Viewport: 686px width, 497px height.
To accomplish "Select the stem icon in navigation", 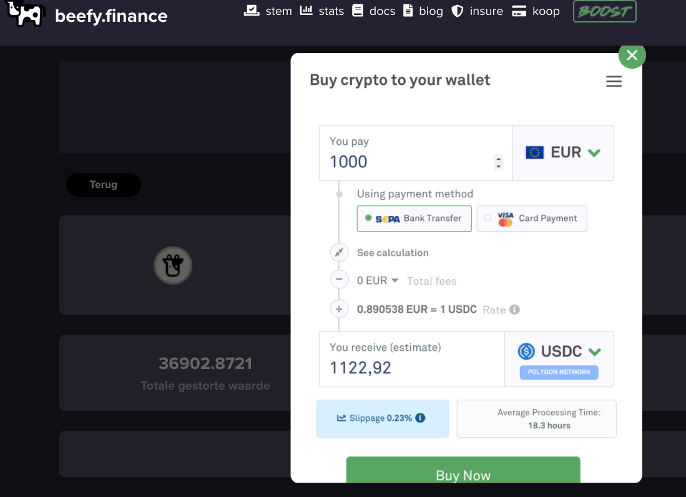I will [252, 11].
